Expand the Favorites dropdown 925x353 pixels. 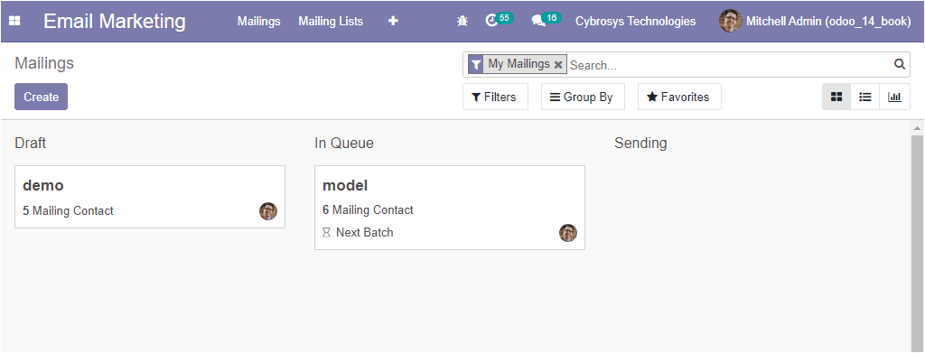(x=679, y=97)
